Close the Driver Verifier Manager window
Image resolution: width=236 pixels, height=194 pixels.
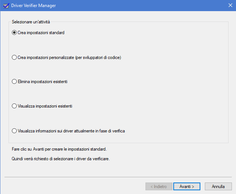tap(230, 6)
